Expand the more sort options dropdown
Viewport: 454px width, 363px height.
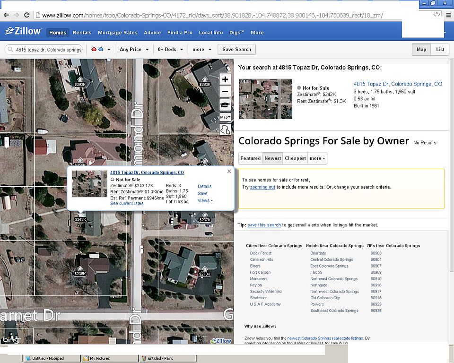(x=317, y=158)
